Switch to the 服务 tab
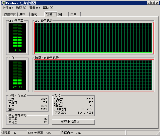This screenshot has height=136, width=160. (x=34, y=14)
